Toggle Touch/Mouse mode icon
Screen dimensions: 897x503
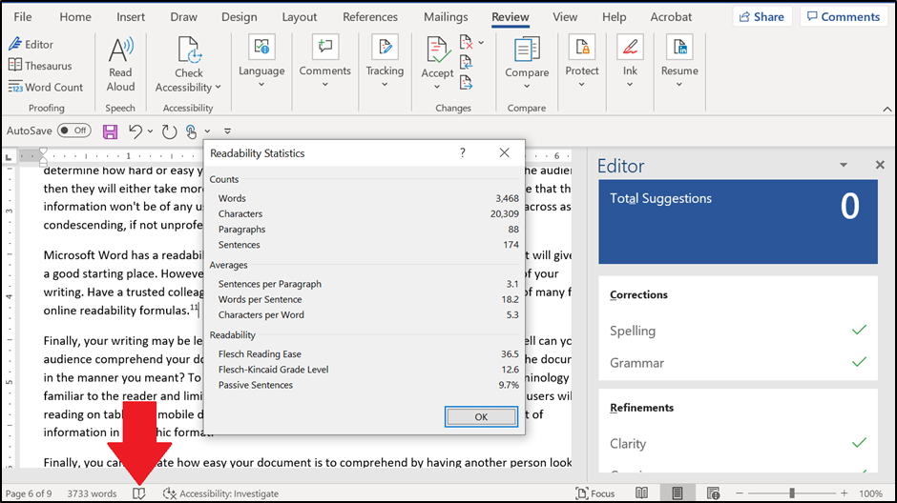tap(192, 131)
